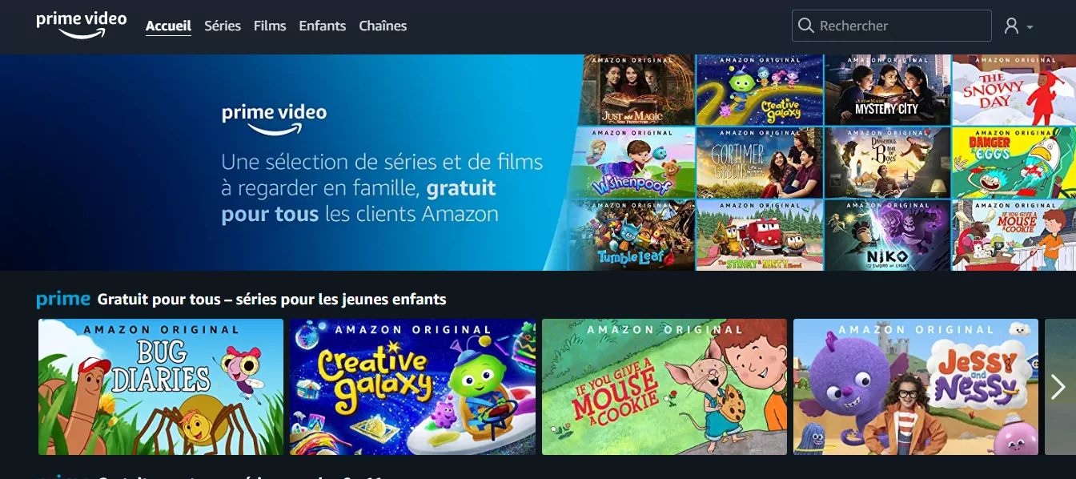Click the Prime Video logo in header
The height and width of the screenshot is (479, 1076).
pos(81,25)
